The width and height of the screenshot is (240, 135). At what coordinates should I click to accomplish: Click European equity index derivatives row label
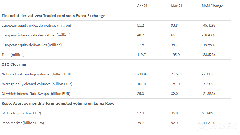36,25
